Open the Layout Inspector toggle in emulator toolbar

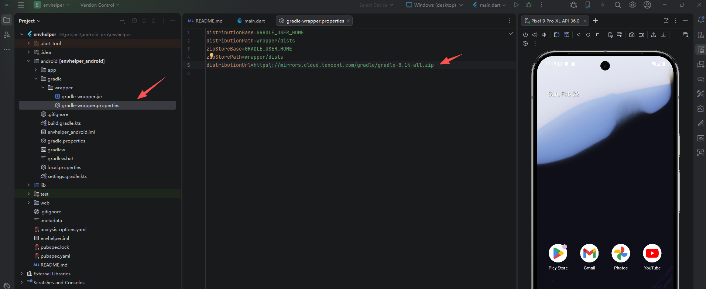(x=685, y=35)
